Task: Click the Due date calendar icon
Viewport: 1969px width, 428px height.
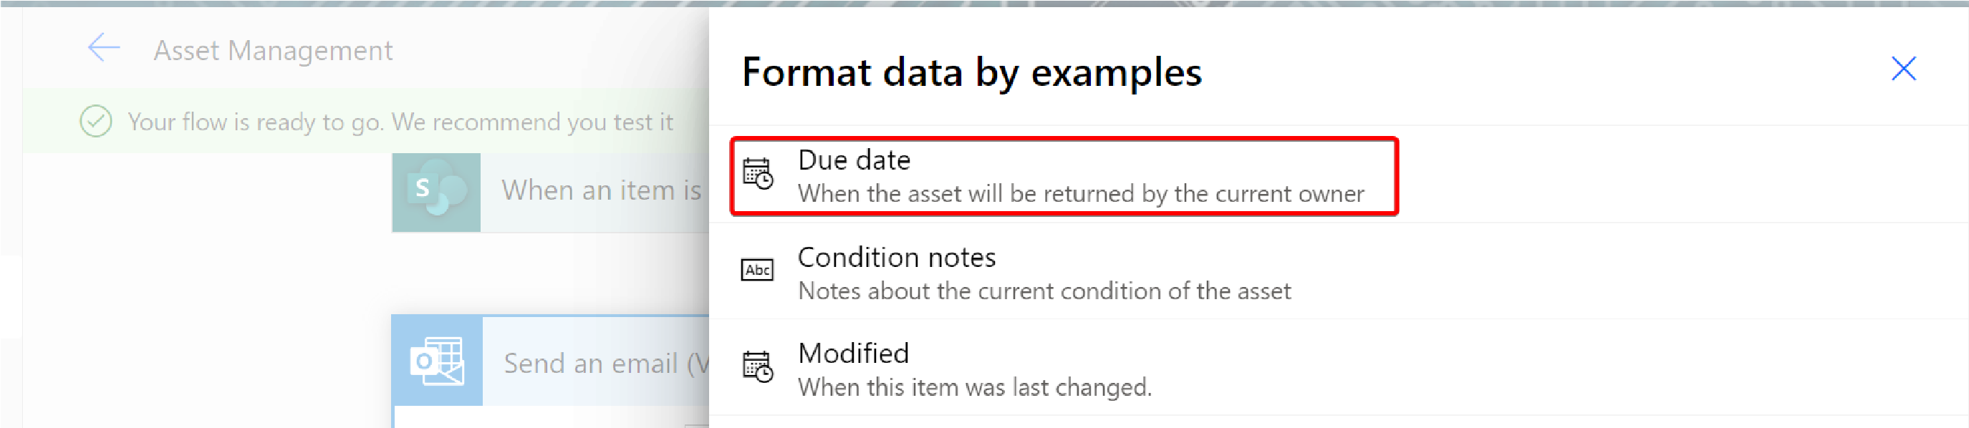Action: pyautogui.click(x=758, y=173)
